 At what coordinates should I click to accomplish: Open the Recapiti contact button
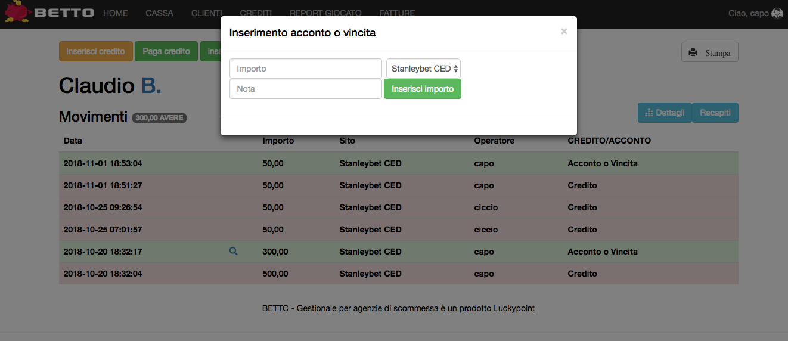point(715,113)
